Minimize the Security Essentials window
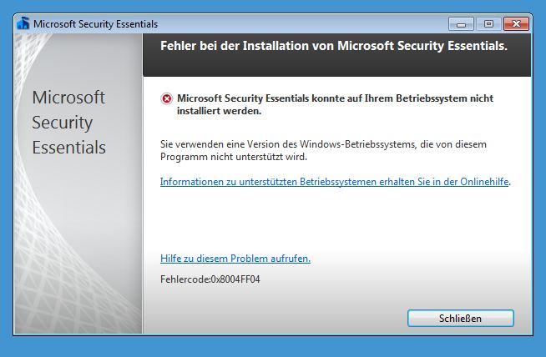The width and height of the screenshot is (546, 357). (461, 23)
